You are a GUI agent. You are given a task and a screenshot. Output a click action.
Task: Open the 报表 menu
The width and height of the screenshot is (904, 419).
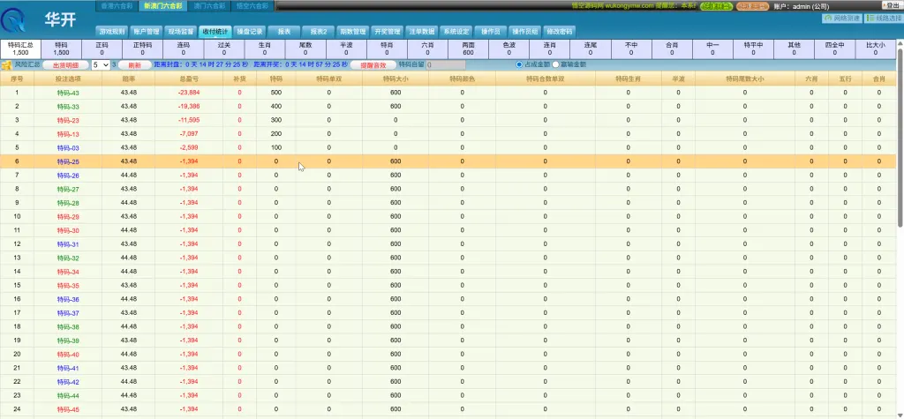tap(283, 31)
